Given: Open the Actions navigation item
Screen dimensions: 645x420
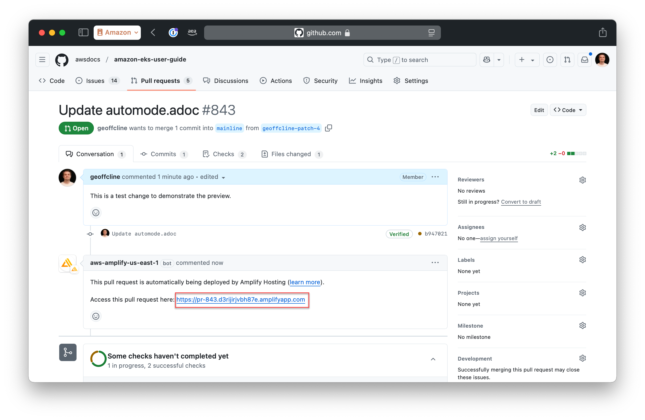Looking at the screenshot, I should [276, 80].
